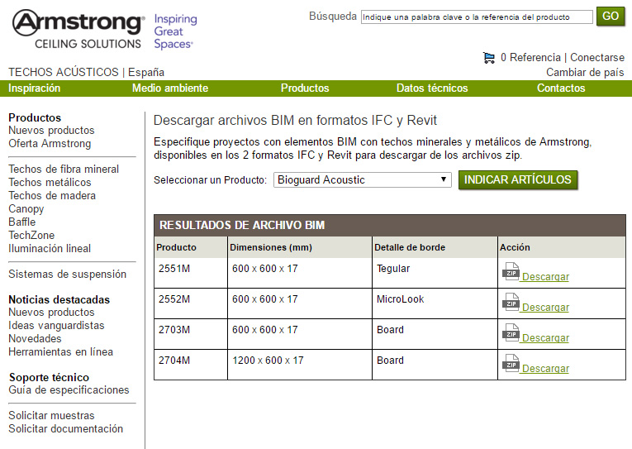Screen dimensions: 632x449
Task: Click Solicitar documentación link
Action: coord(66,429)
